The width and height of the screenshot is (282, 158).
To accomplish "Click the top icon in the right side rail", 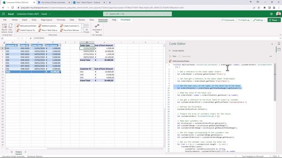I will pyautogui.click(x=279, y=43).
